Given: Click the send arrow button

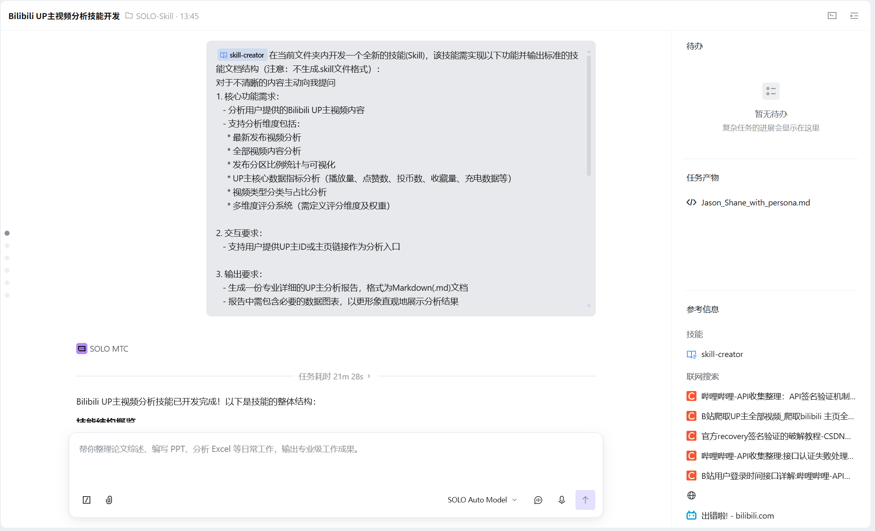Looking at the screenshot, I should (x=585, y=500).
